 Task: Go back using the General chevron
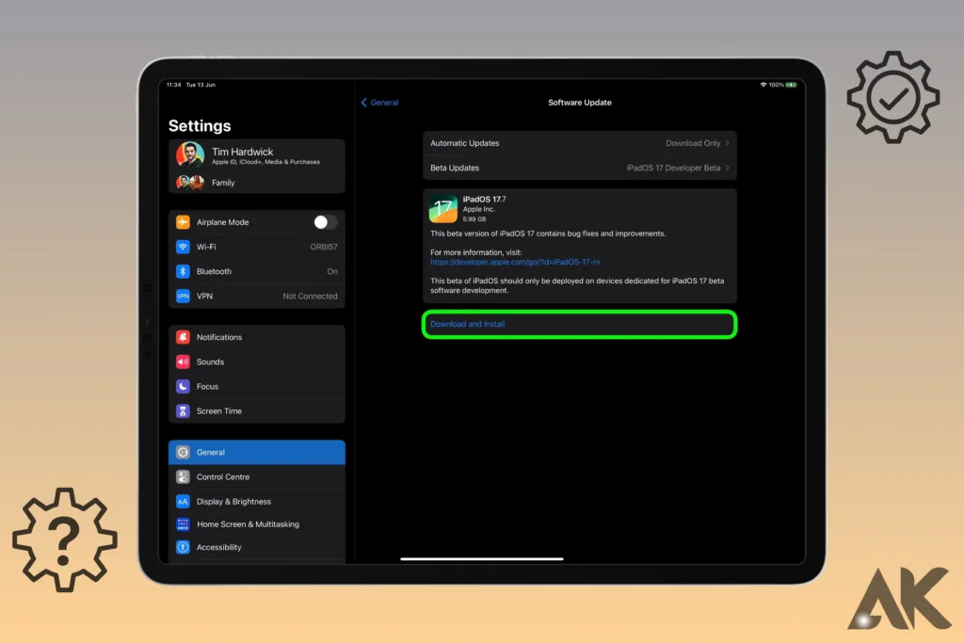(379, 102)
